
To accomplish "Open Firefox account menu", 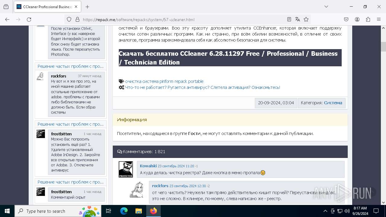I will (357, 20).
